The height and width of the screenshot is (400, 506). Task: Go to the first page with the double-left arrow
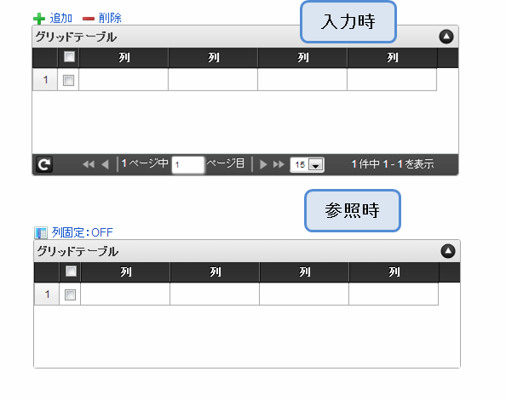click(89, 164)
